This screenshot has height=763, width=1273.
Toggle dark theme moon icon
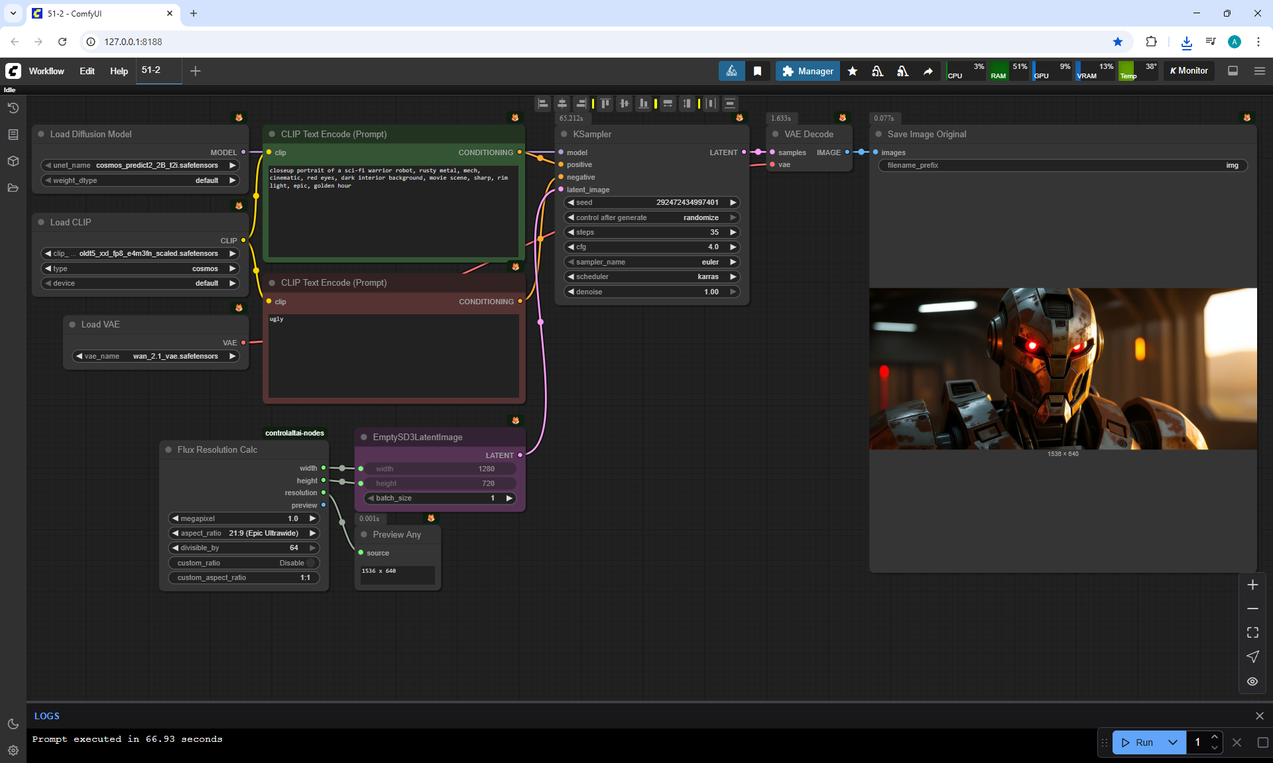tap(13, 724)
